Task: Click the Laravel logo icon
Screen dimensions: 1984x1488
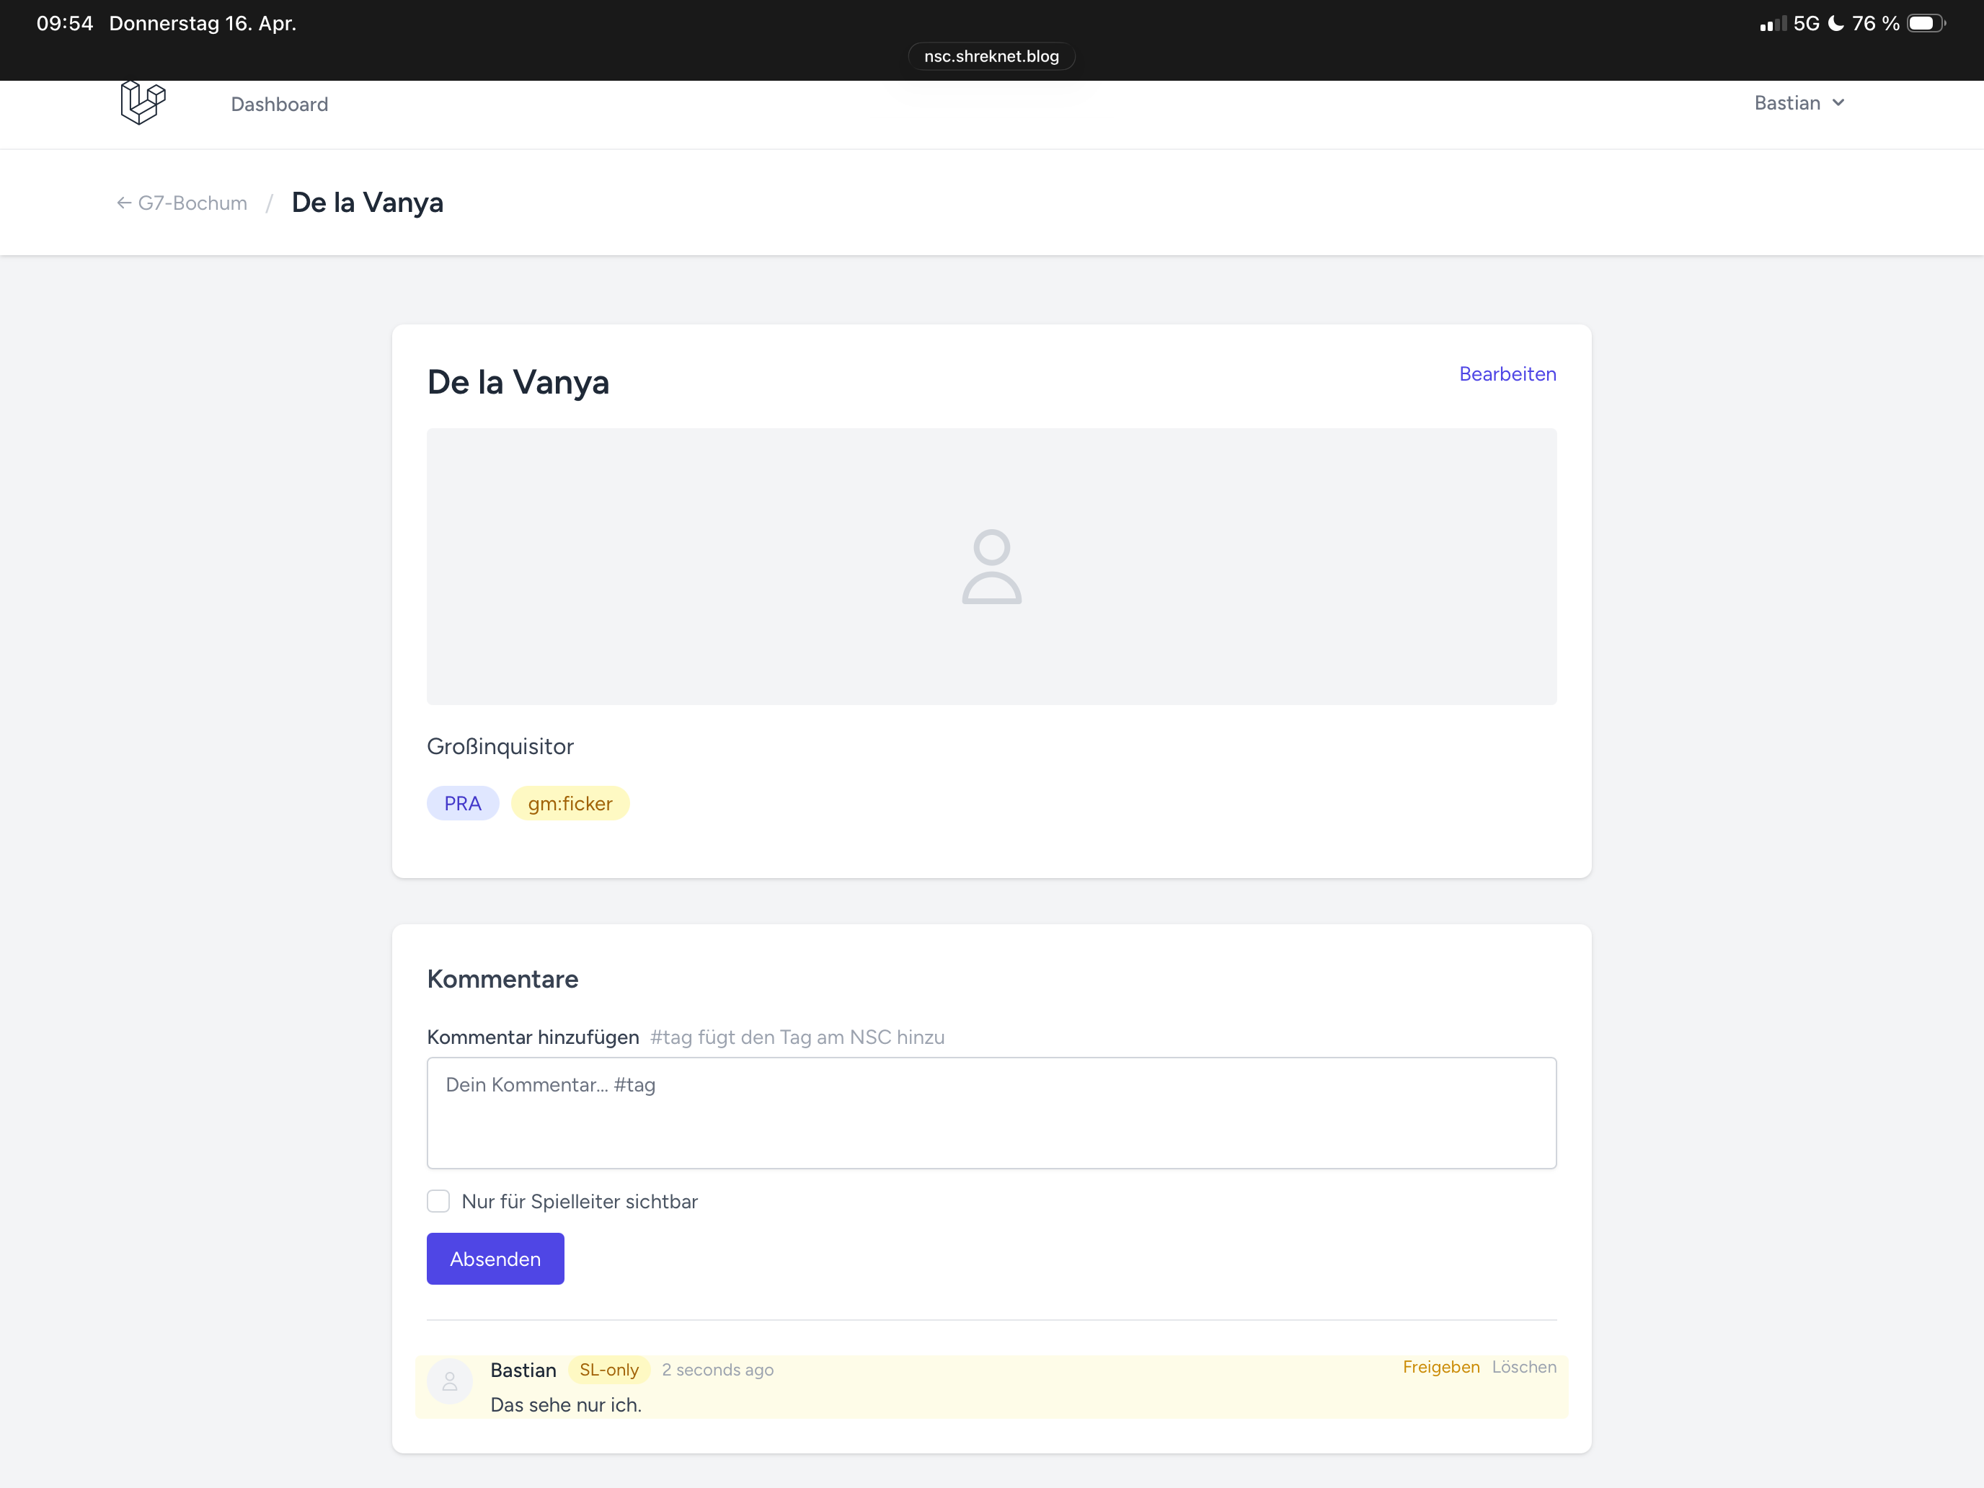Action: tap(143, 102)
